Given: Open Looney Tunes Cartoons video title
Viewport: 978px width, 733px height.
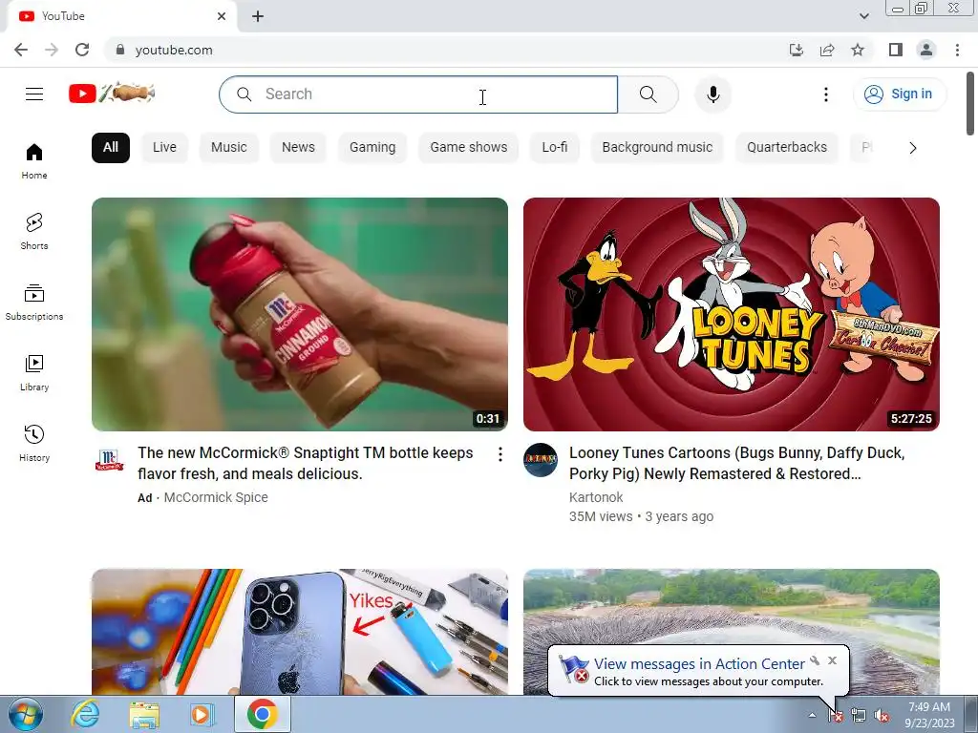Looking at the screenshot, I should tap(736, 463).
